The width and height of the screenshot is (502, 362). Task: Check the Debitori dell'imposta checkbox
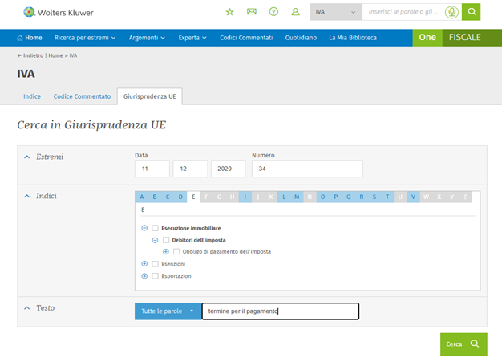pyautogui.click(x=166, y=240)
